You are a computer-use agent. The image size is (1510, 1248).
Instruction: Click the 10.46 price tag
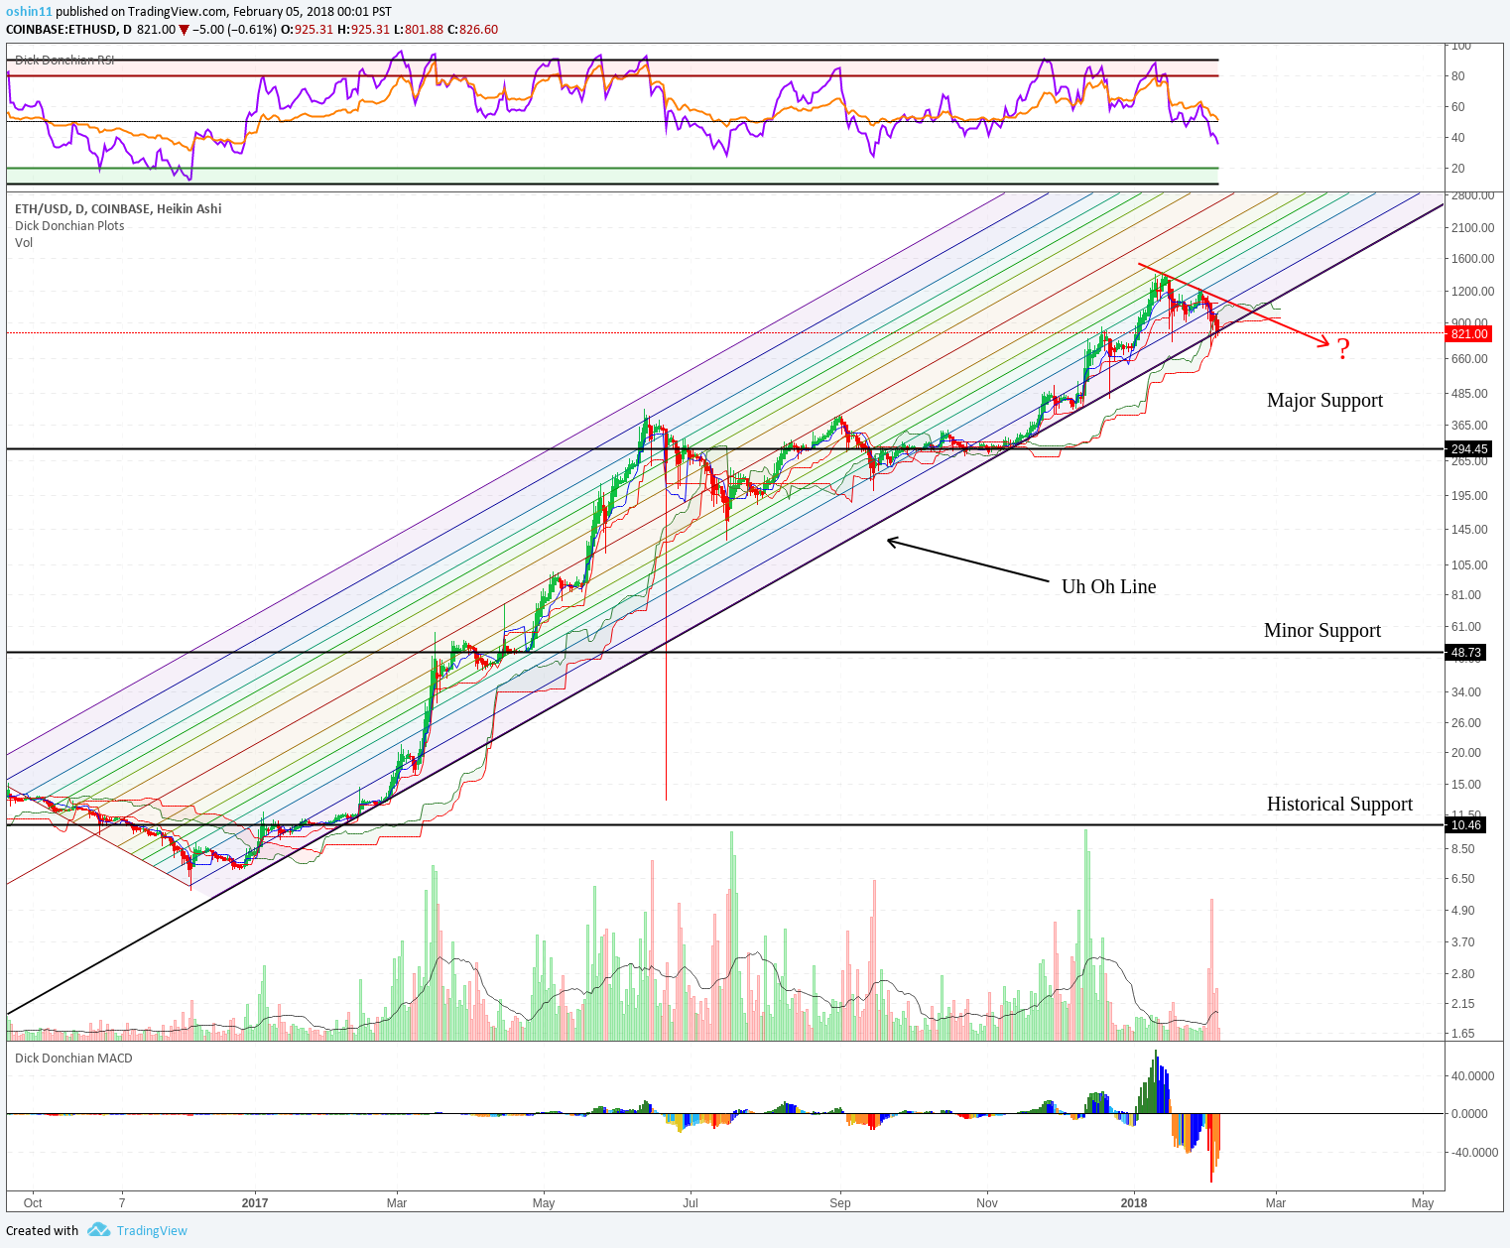[1465, 824]
